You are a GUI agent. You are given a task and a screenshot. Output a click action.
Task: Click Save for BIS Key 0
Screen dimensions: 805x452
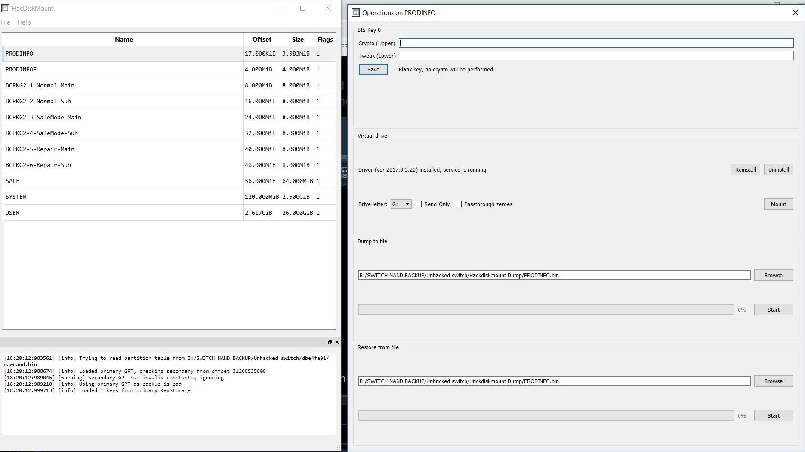coord(373,69)
